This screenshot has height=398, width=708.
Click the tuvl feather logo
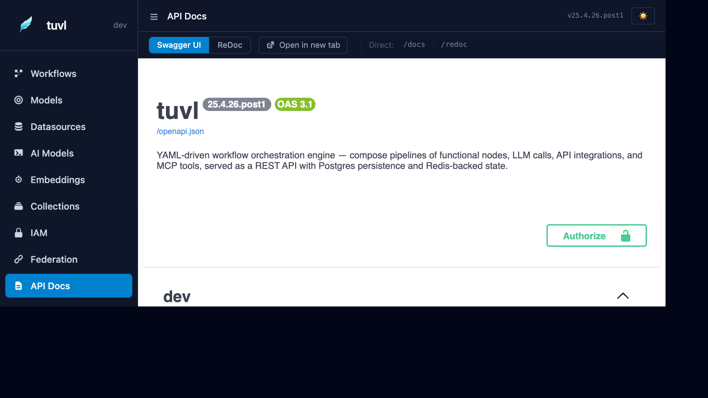[26, 24]
